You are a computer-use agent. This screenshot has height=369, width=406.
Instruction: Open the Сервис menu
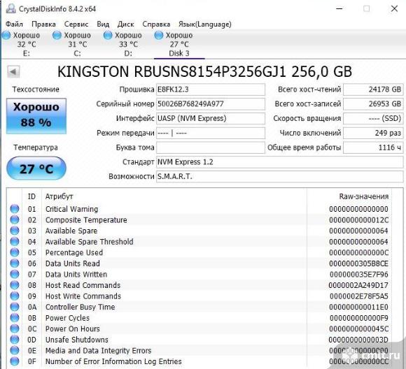[x=76, y=24]
